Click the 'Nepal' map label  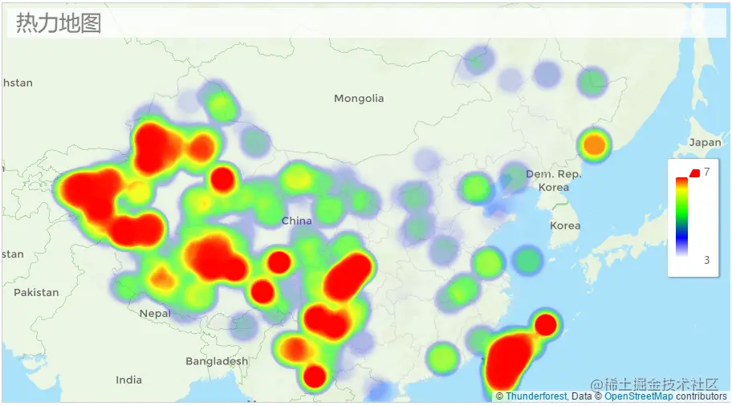pyautogui.click(x=156, y=314)
